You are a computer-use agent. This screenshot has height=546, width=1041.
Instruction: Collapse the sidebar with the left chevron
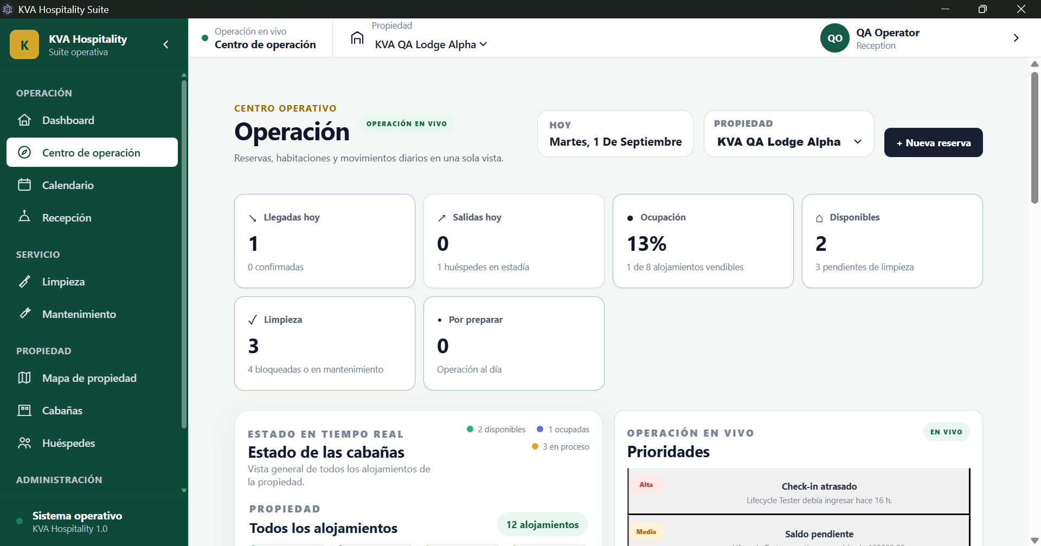tap(166, 44)
